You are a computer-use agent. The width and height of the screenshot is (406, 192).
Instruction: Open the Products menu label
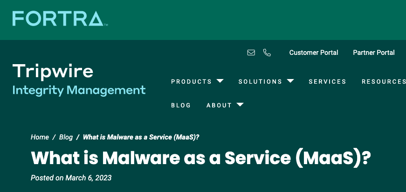(192, 81)
